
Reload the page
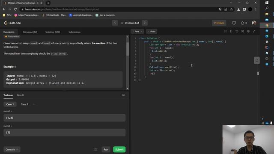15,9
